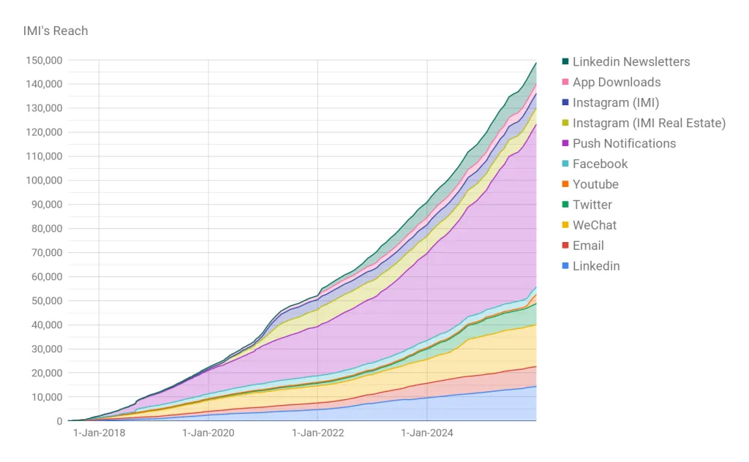Click the purple Push Notifications legend swatch
Viewport: 749px width, 462px height.
tap(565, 144)
